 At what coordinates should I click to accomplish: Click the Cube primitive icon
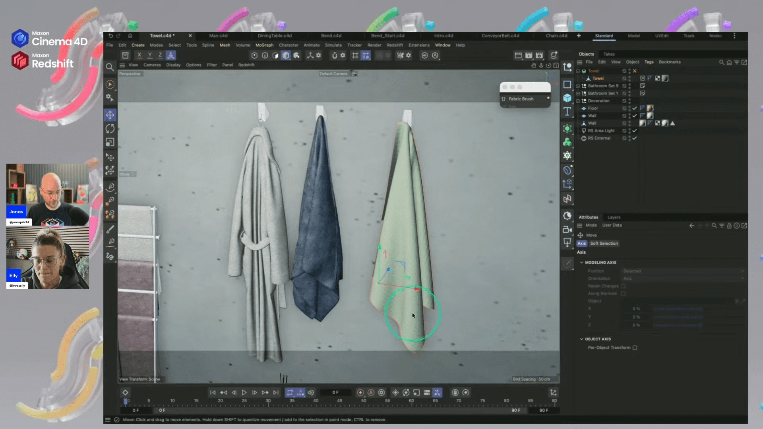coord(567,98)
